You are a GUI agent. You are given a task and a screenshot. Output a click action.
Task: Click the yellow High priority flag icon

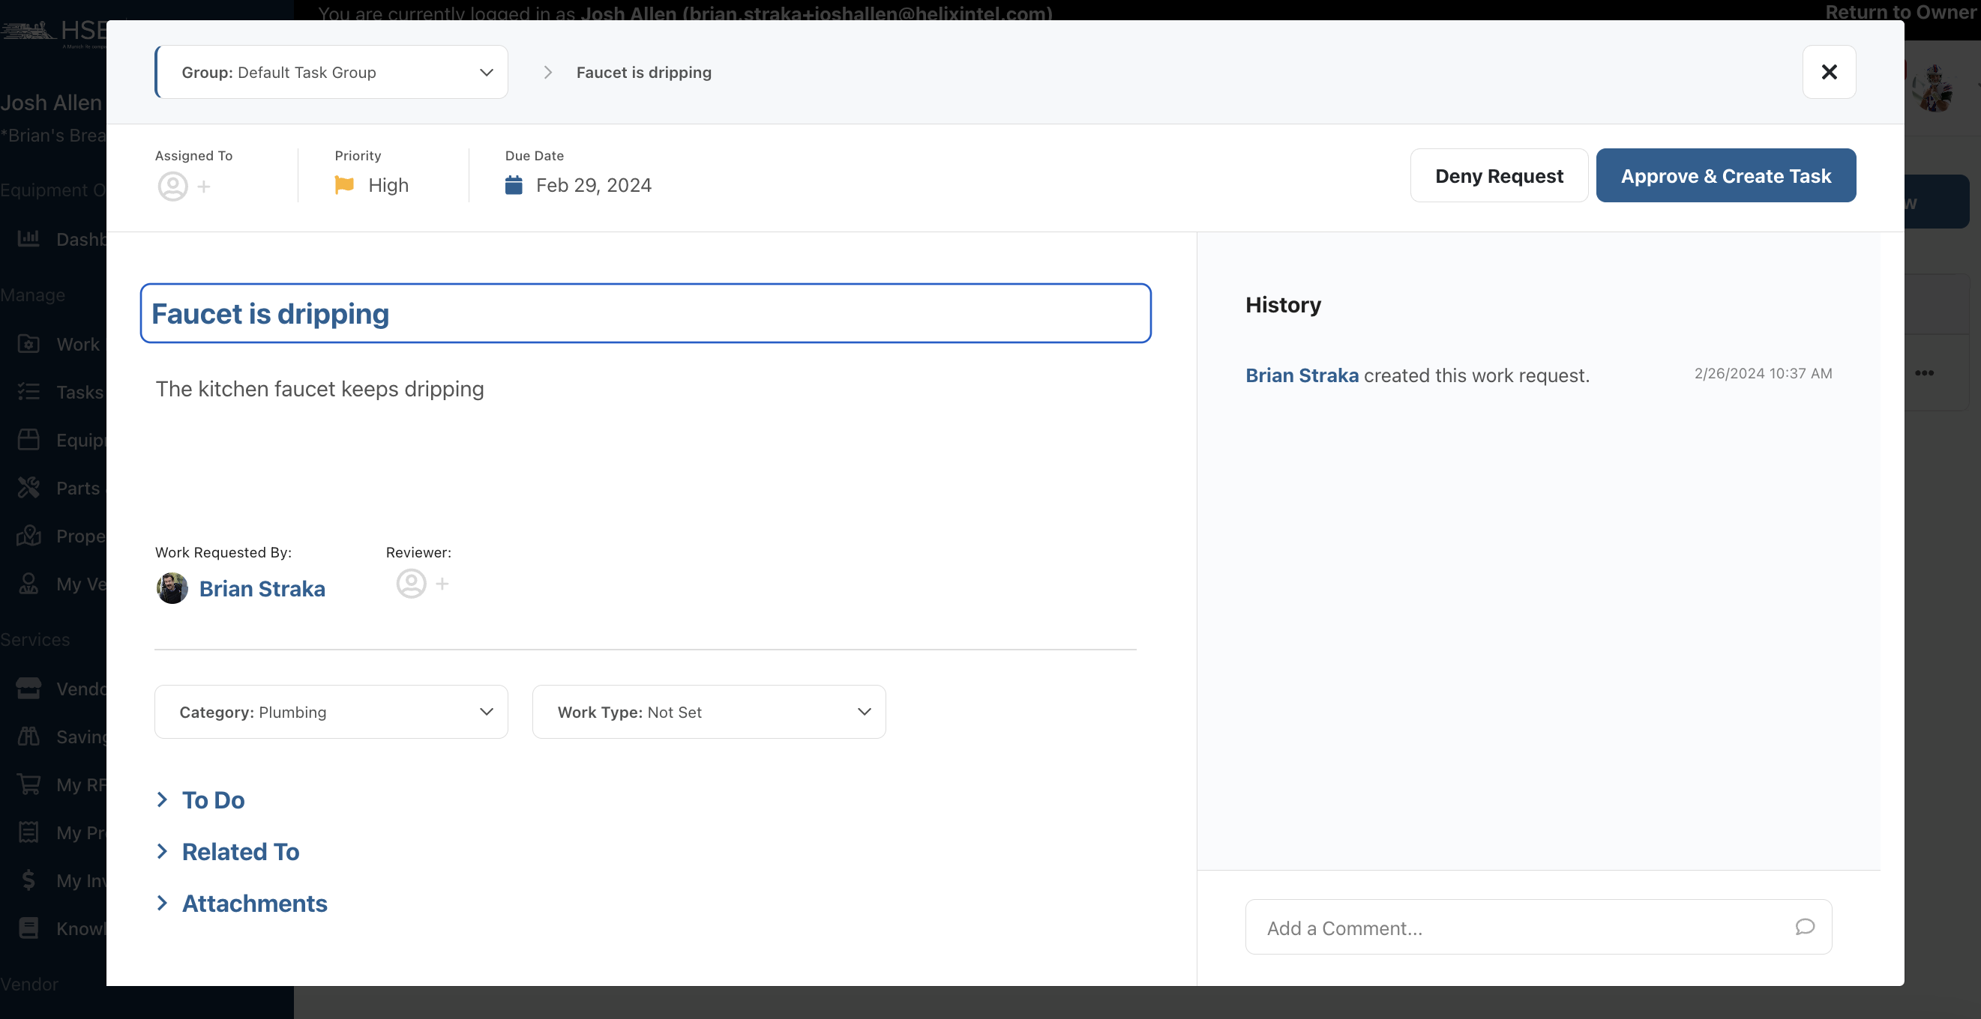(344, 184)
